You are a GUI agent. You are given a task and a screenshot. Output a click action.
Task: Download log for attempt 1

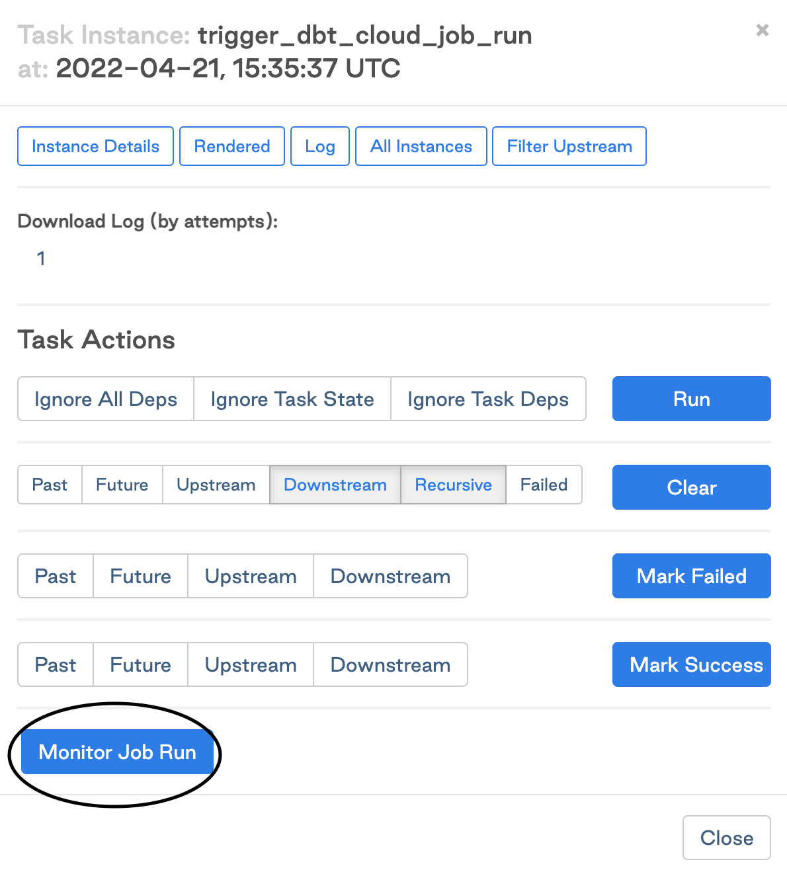point(41,258)
